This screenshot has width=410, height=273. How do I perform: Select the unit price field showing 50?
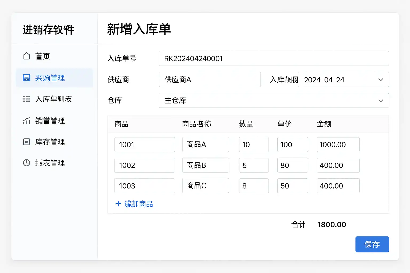[x=292, y=186]
